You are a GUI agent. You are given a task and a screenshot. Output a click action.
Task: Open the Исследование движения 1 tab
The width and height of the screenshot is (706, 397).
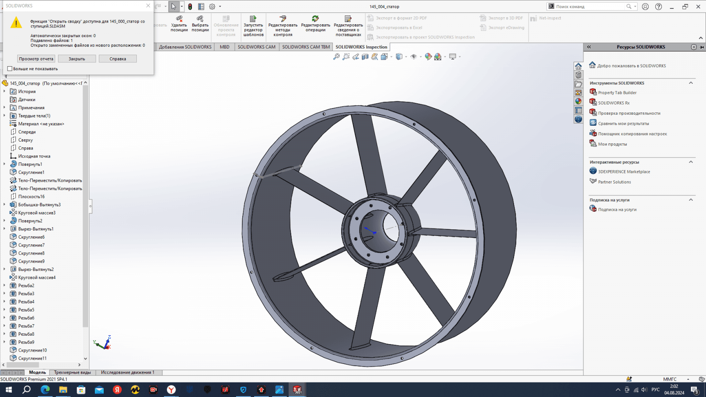click(x=128, y=372)
